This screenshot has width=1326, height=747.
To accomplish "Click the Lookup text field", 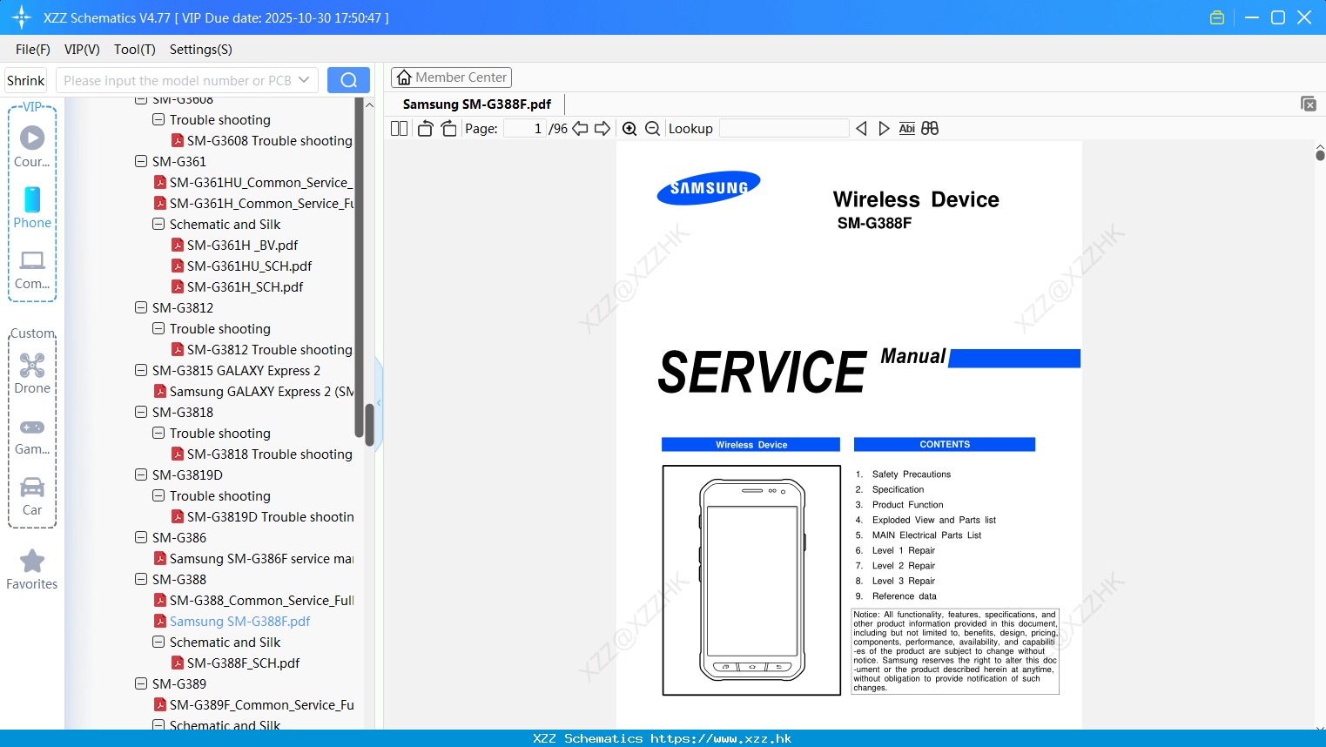I will [x=784, y=128].
